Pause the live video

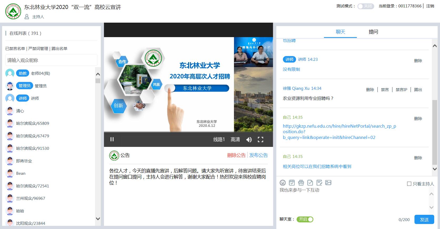[112, 139]
